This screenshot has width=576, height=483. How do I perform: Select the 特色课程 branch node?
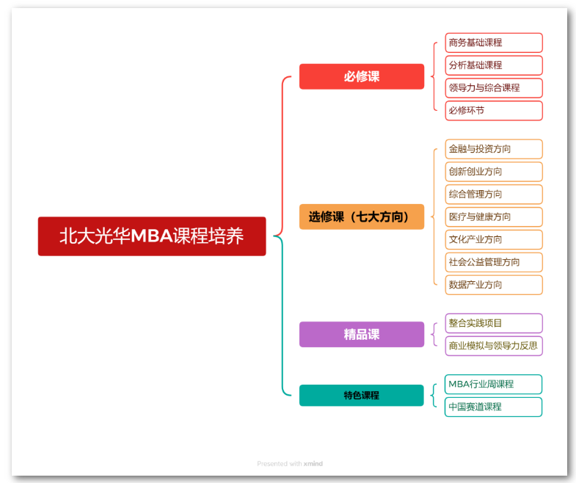click(x=362, y=396)
